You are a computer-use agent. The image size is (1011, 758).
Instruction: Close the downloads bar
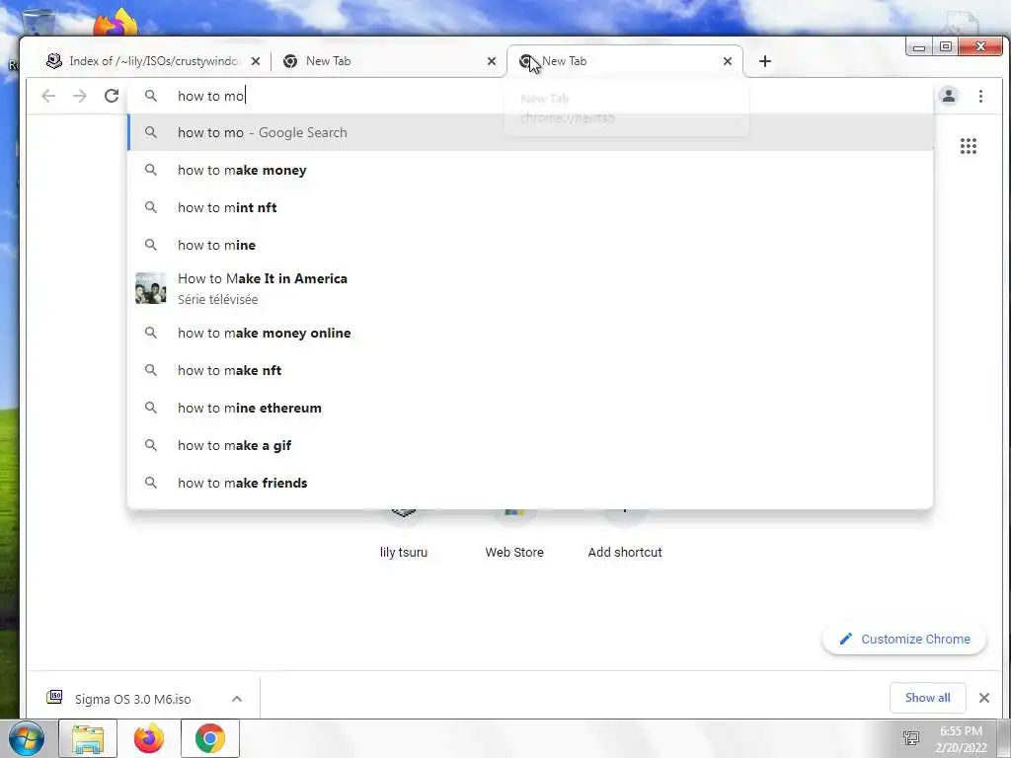(984, 698)
